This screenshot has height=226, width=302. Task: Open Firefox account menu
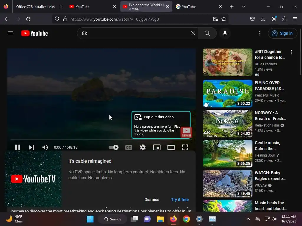coord(274,19)
